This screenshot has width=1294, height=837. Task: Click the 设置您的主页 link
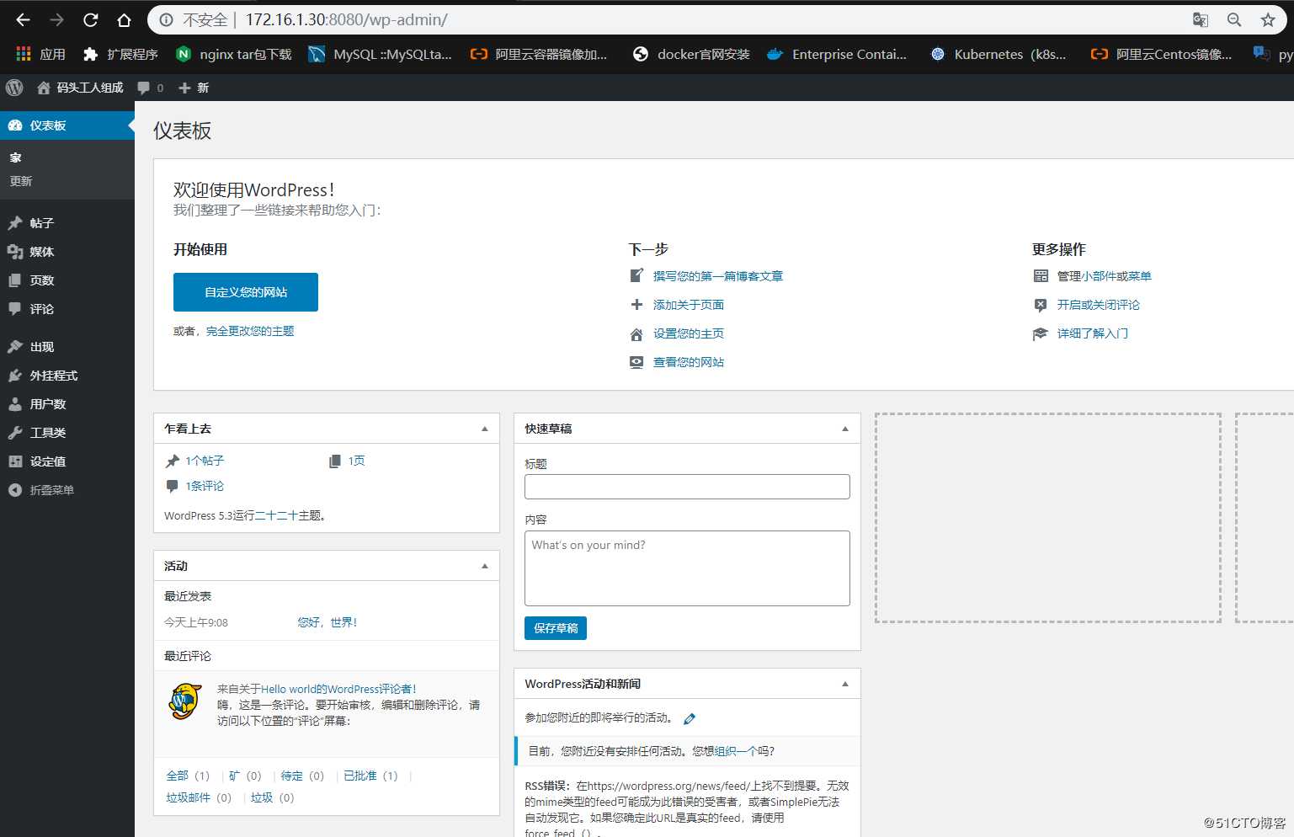click(x=689, y=333)
